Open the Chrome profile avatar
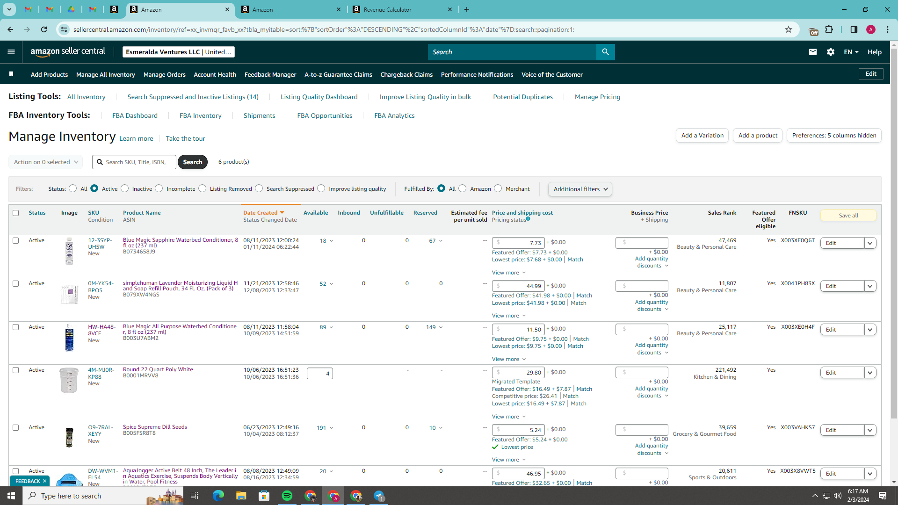This screenshot has width=898, height=505. 870,29
